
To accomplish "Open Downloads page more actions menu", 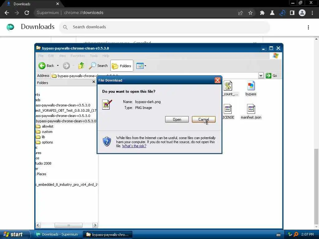I will click(308, 27).
